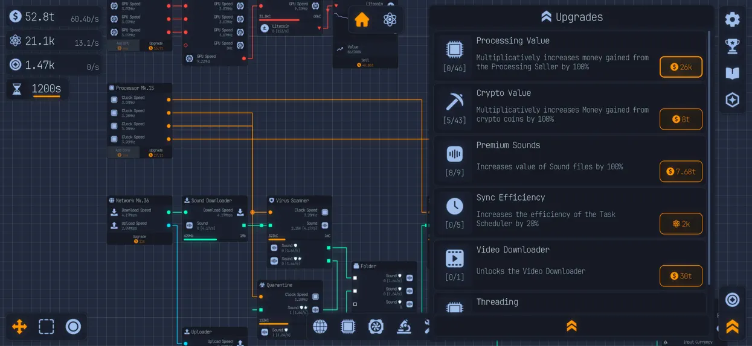Screen dimensions: 752x346
Task: Open the guide book icon
Action: coord(732,74)
